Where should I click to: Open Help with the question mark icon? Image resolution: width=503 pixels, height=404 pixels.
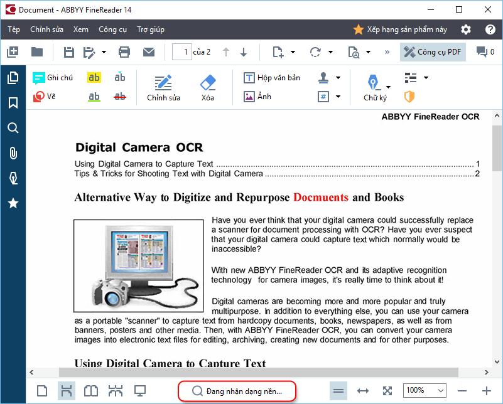pos(490,29)
